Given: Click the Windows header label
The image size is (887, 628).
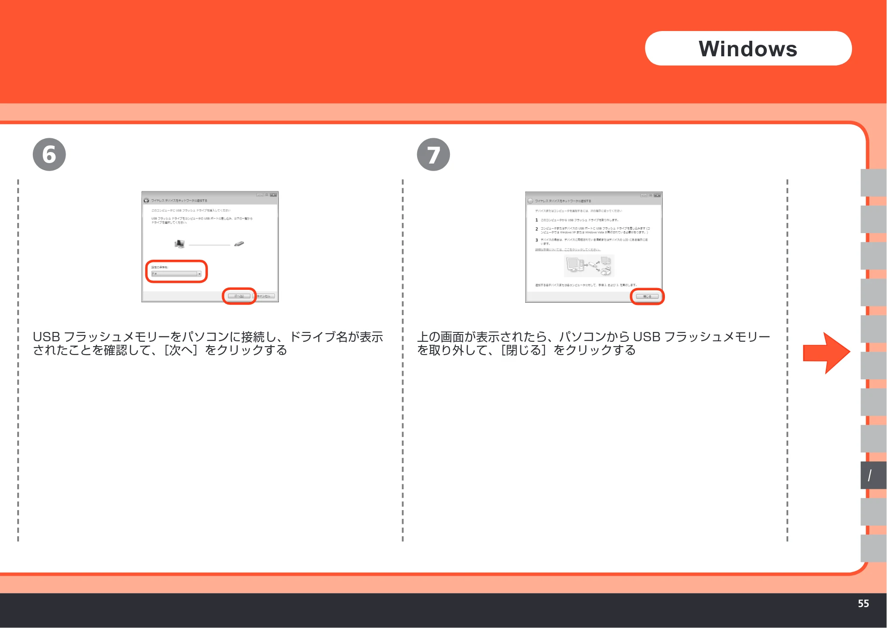Looking at the screenshot, I should coord(748,49).
